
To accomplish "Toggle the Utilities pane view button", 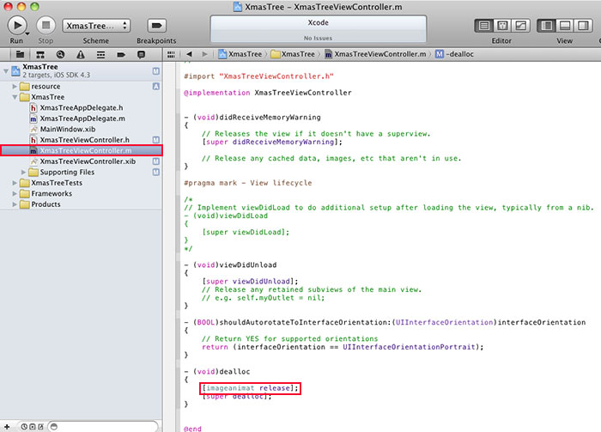I will [583, 26].
